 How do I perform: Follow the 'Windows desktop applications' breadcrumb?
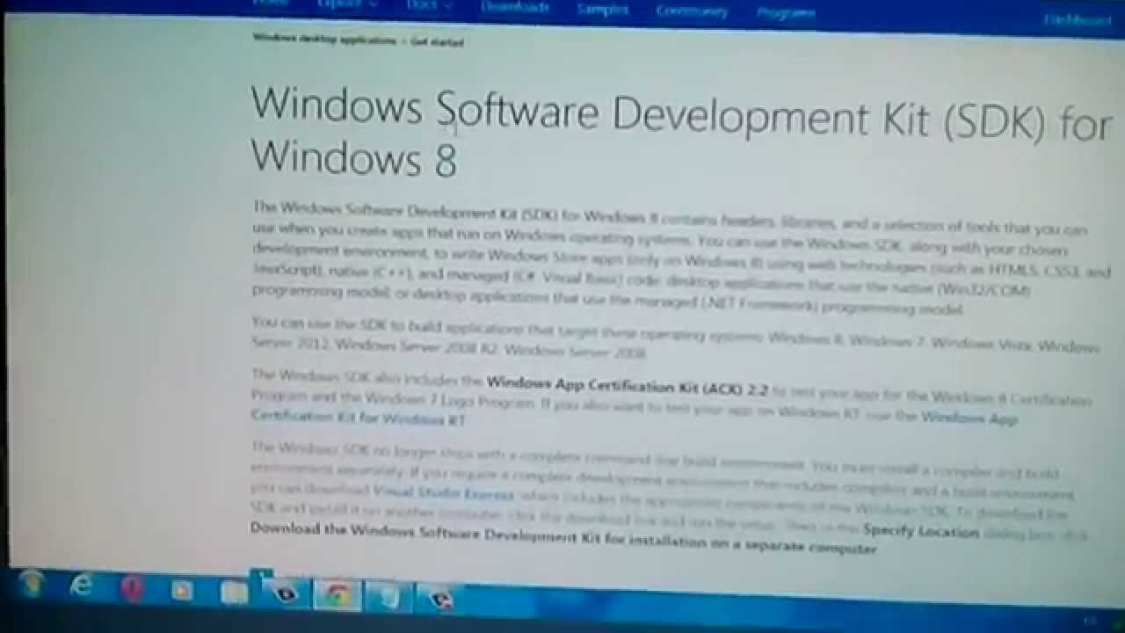(x=324, y=39)
